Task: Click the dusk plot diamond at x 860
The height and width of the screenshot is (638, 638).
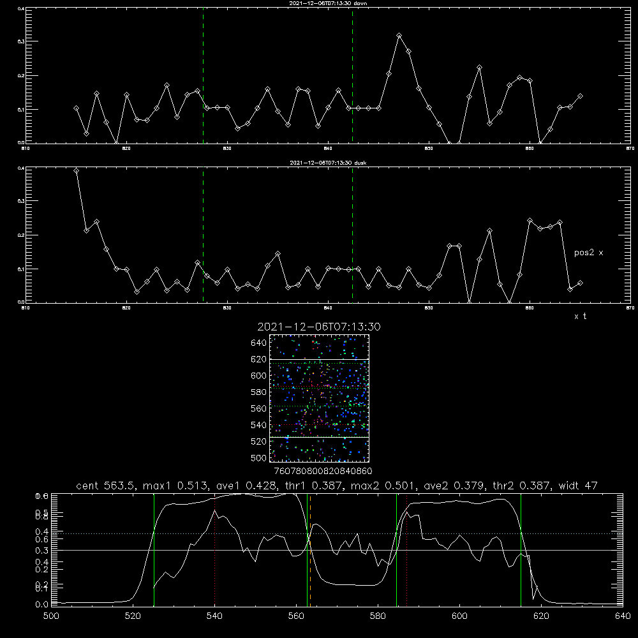Action: 530,221
